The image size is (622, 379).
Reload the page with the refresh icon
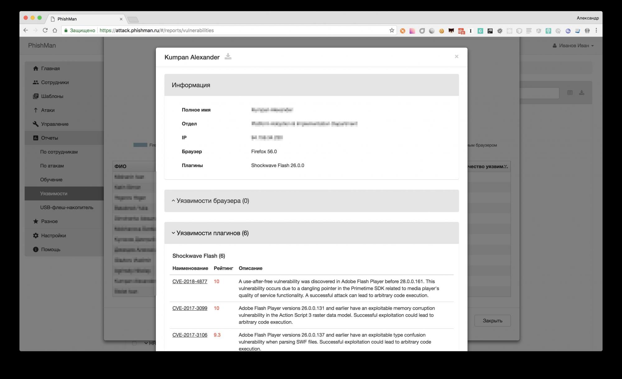click(x=45, y=30)
